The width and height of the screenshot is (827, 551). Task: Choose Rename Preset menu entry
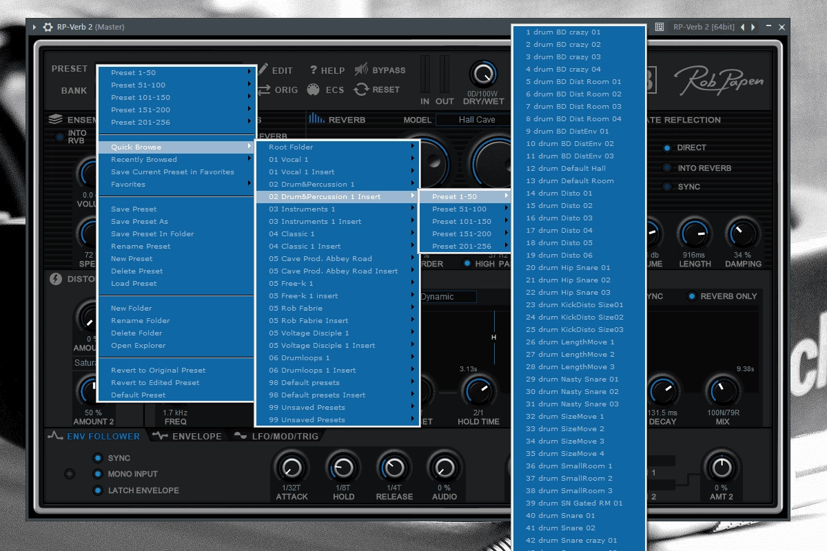point(177,246)
